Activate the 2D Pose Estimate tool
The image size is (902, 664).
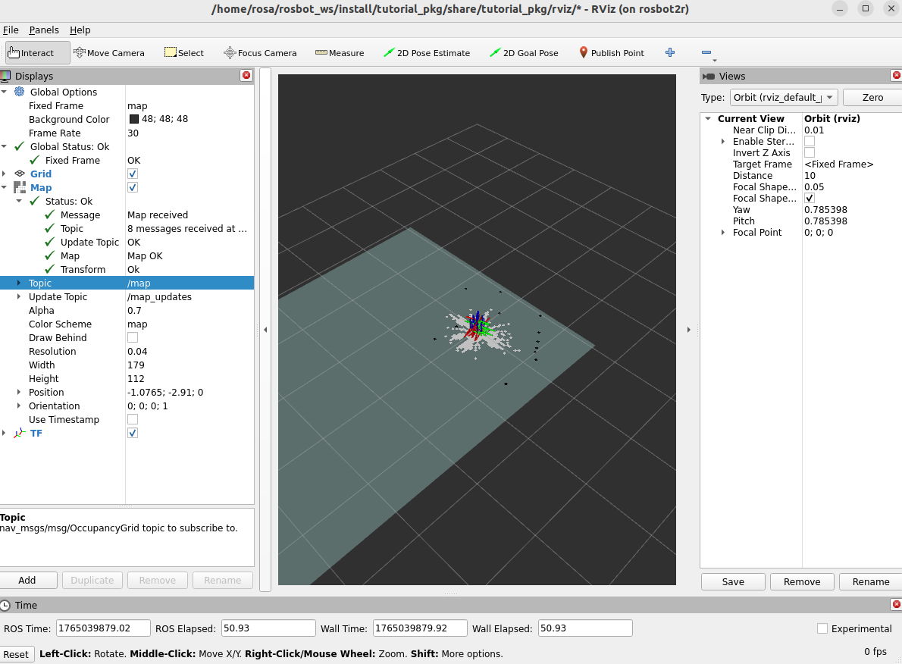point(427,53)
